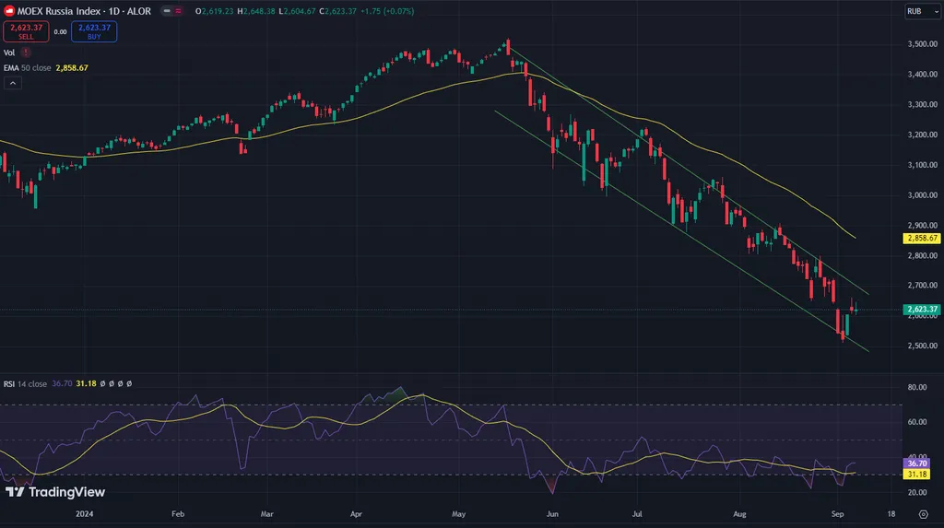Collapse the indicator legend with chevron button
Screen dimensions: 944x528
tap(13, 83)
